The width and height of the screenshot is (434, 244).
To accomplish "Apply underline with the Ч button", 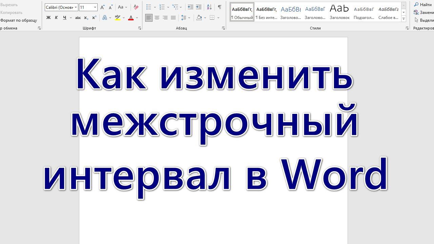I will point(64,18).
